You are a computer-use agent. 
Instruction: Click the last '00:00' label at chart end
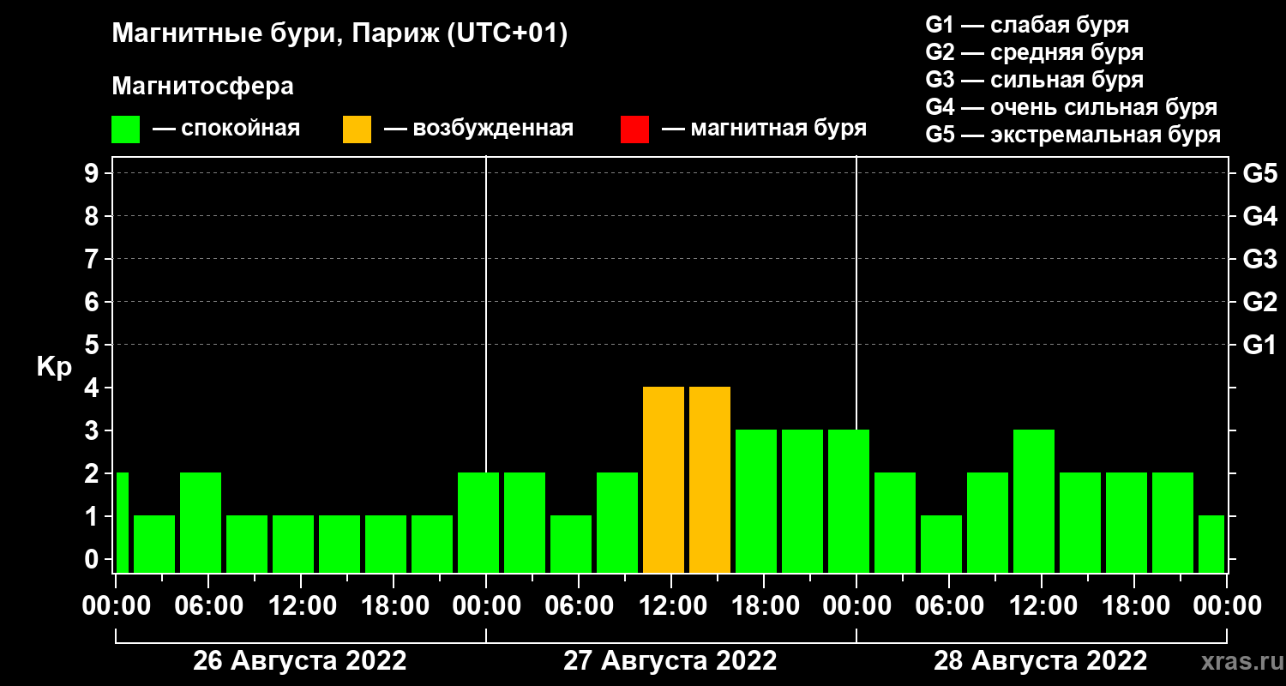(x=1228, y=606)
